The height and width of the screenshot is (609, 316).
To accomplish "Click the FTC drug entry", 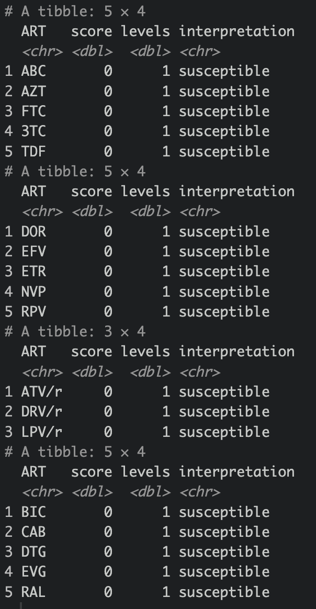I will pos(33,111).
